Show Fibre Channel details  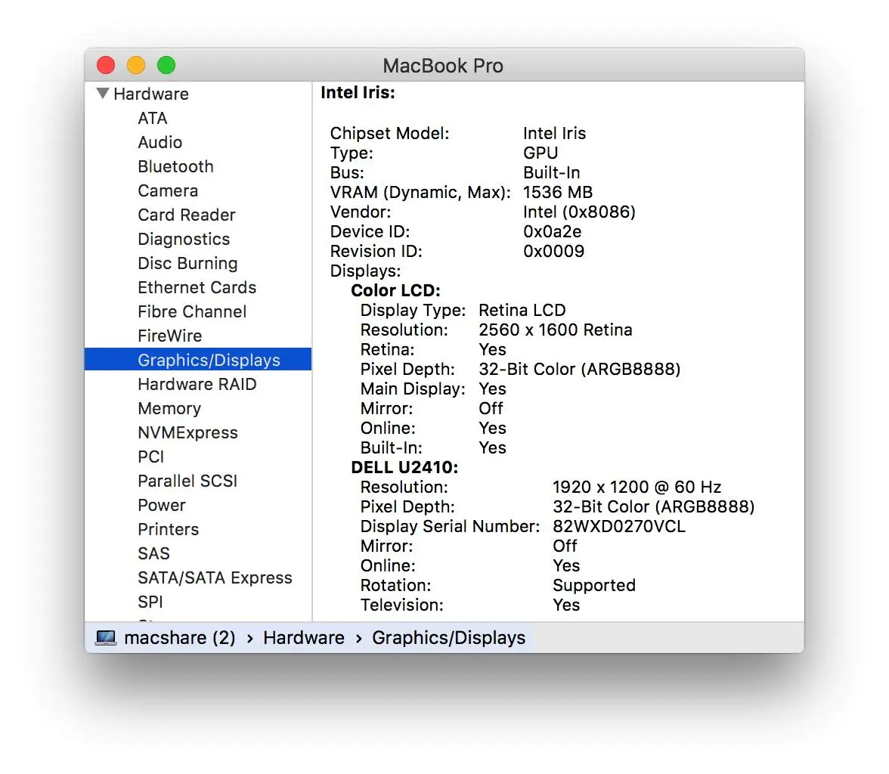[192, 312]
